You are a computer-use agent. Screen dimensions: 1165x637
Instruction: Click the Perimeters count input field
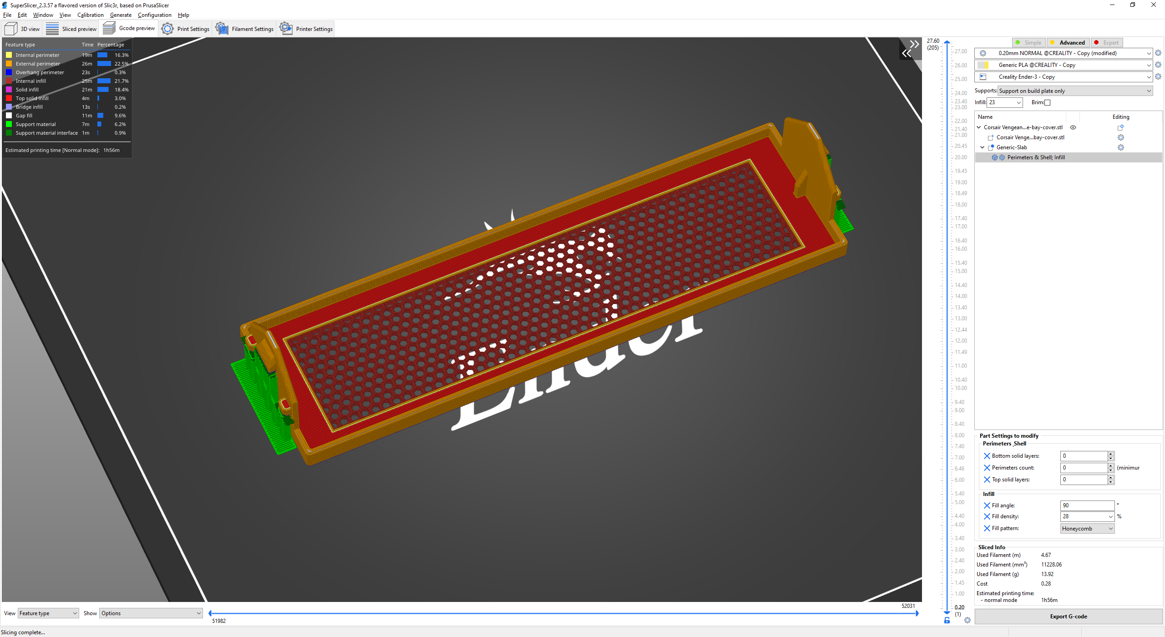point(1084,468)
